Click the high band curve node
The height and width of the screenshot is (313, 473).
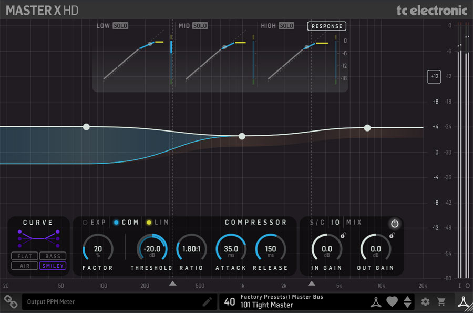tap(367, 128)
